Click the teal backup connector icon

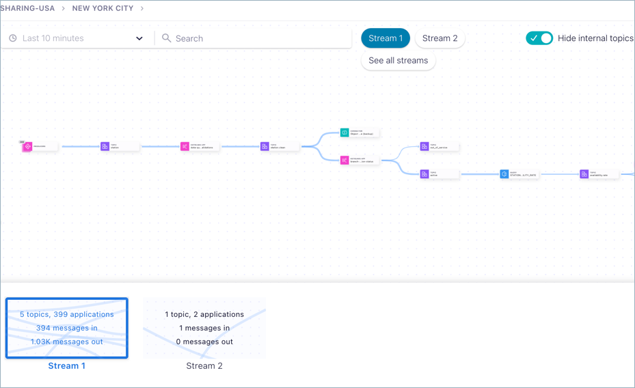coord(344,133)
